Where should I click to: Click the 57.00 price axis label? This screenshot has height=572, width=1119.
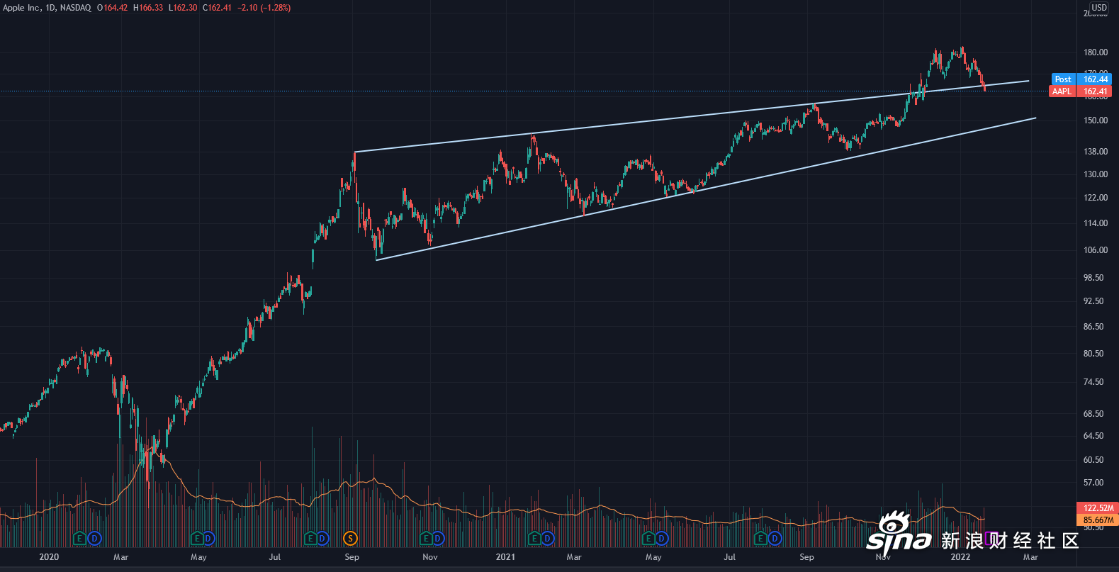pyautogui.click(x=1093, y=483)
